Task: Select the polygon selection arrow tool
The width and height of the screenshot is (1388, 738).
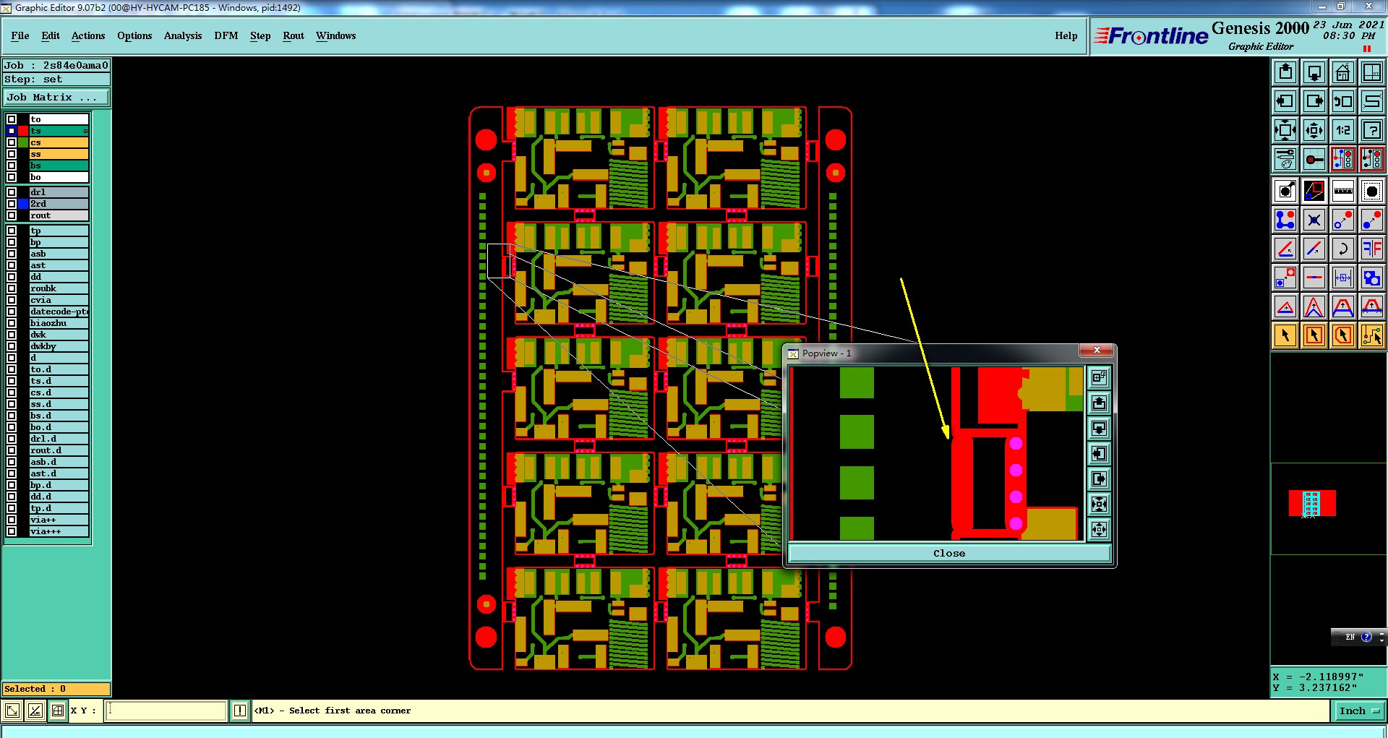Action: (x=1343, y=335)
